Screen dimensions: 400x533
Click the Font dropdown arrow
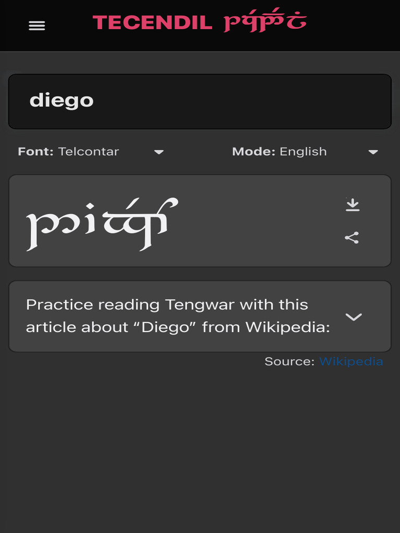[x=159, y=152]
